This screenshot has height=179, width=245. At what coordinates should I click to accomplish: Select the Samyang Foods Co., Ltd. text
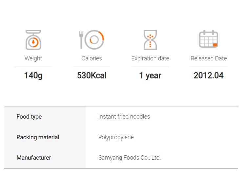point(129,158)
